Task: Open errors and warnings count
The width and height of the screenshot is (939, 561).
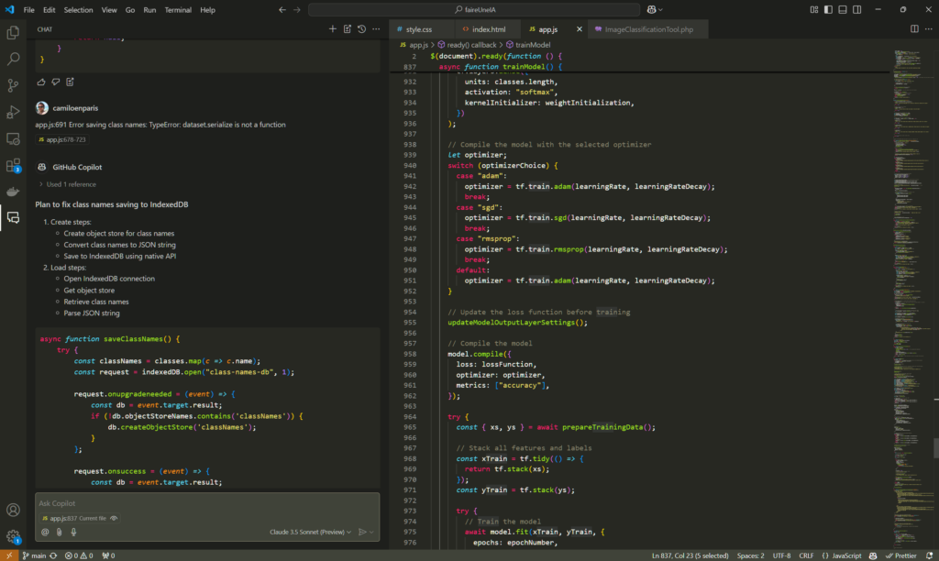Action: (79, 555)
